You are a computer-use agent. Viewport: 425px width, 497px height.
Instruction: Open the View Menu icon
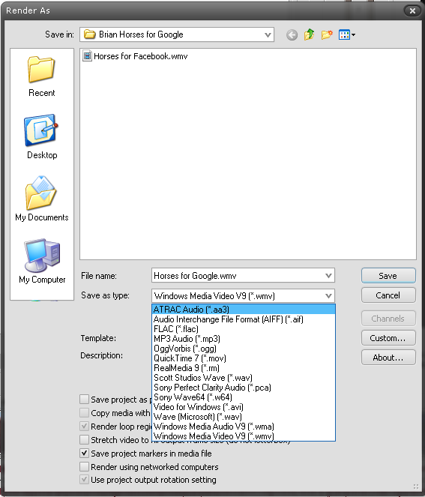pos(347,34)
